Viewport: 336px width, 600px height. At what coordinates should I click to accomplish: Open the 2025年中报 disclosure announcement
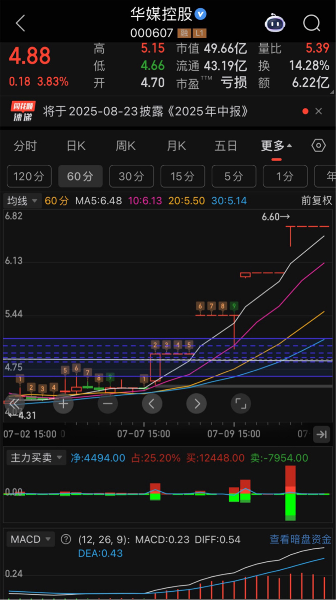146,111
